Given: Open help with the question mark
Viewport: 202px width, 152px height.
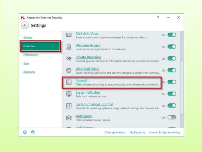Looking at the screenshot, I should pyautogui.click(x=158, y=17).
